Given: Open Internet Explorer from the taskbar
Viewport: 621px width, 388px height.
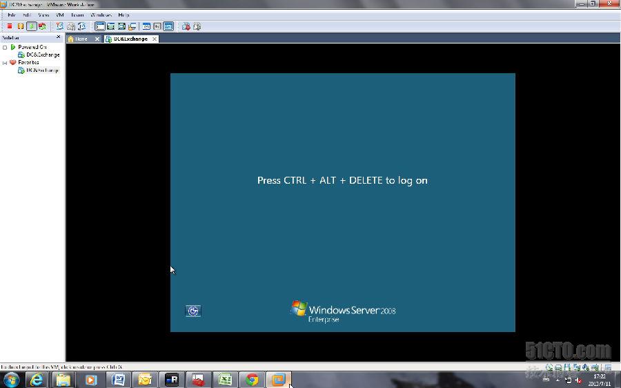Looking at the screenshot, I should [x=37, y=380].
